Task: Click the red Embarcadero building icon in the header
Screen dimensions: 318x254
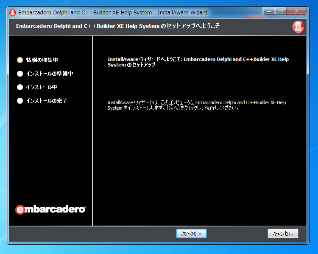Action: (298, 27)
